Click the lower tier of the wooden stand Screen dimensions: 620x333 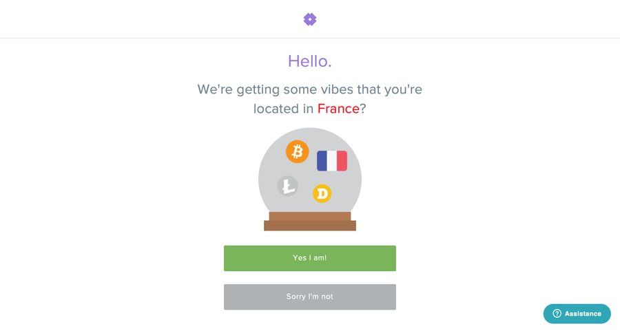[310, 226]
